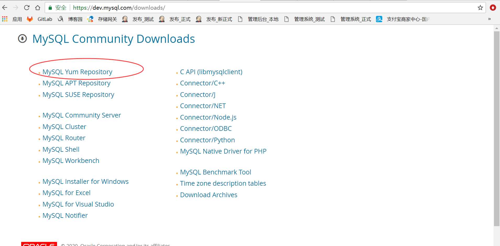Click the red extension icon beside address bar

pos(493,8)
